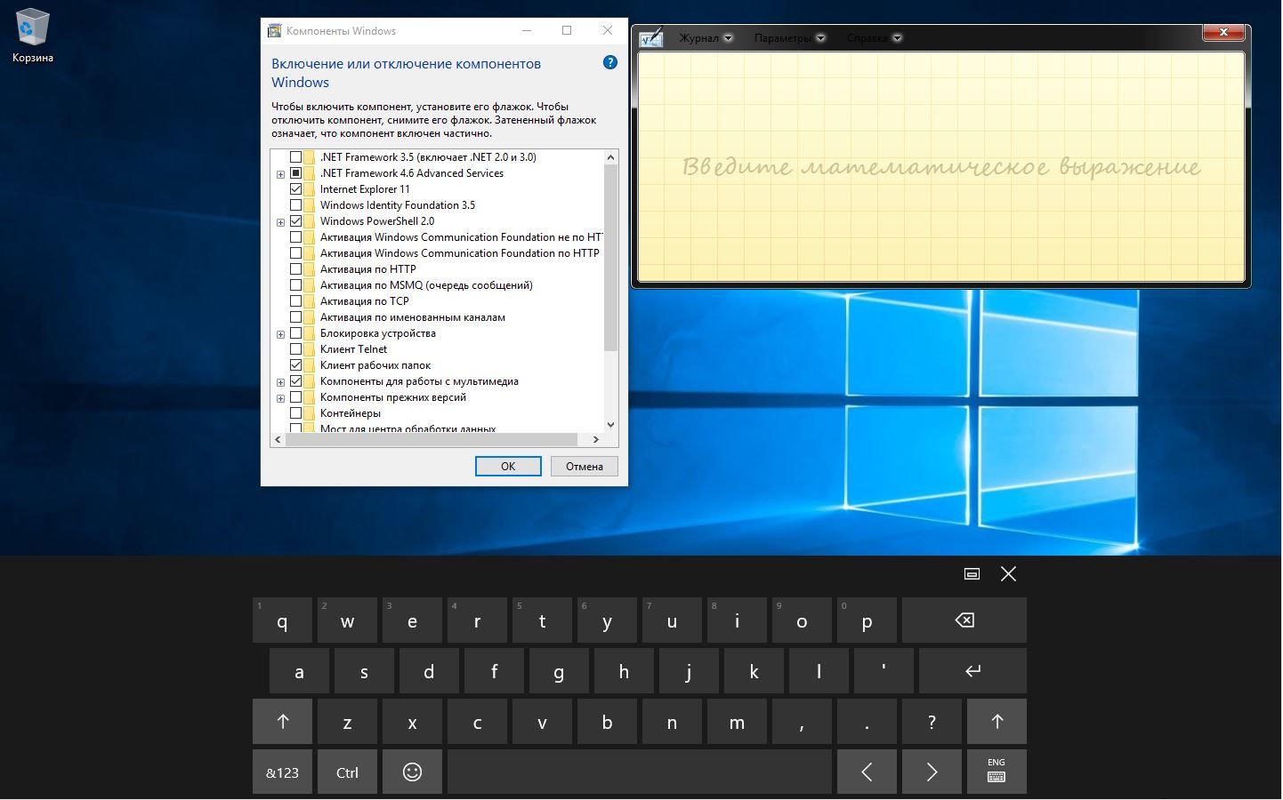1283x800 pixels.
Task: Check Контейнеры checkbox
Action: pos(295,413)
